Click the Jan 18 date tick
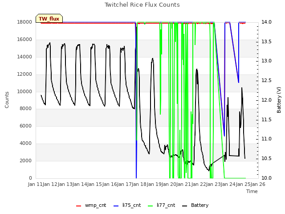The image size is (285, 214). pos(139,184)
